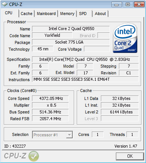The image size is (146, 163).
Task: Click the Core Speed value field
Action: point(50,98)
